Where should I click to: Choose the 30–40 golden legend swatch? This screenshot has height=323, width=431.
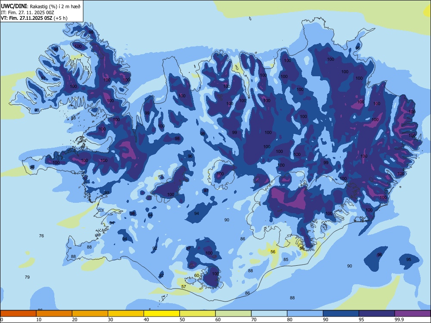pos(126,314)
